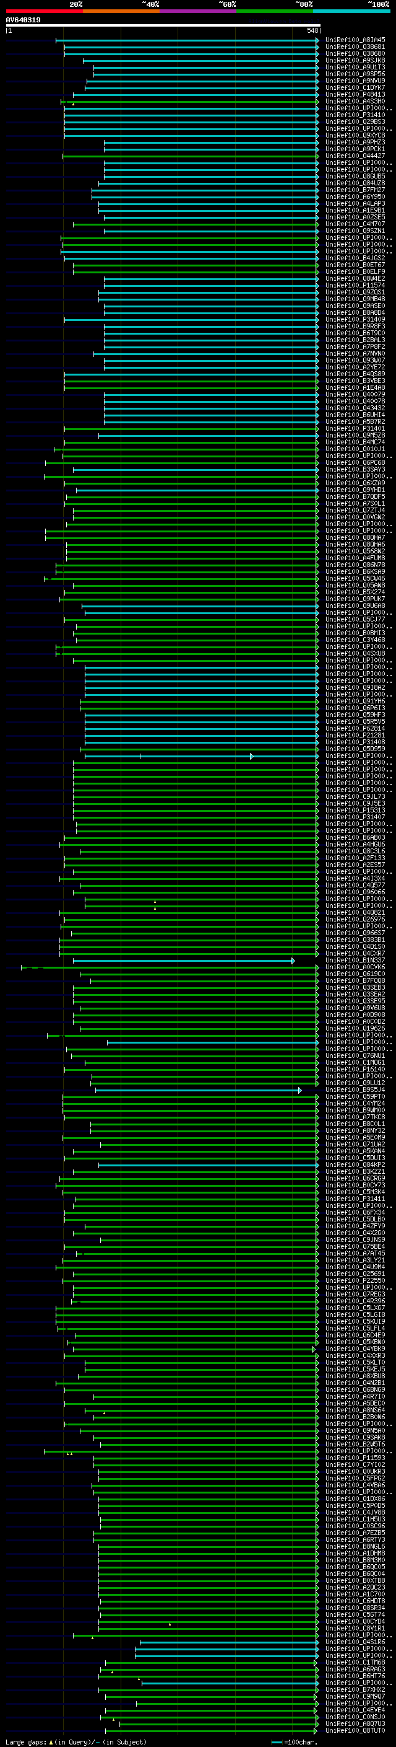This screenshot has height=1747, width=396.
Task: Select hit label UniRef100_Q9XYC8
Action: [355, 136]
